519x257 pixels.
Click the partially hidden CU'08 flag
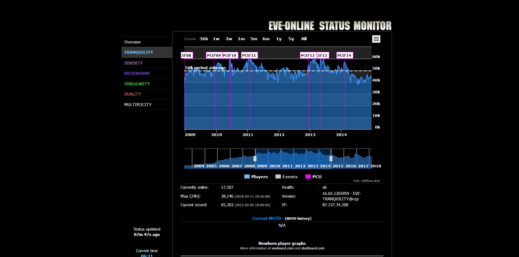[x=187, y=55]
